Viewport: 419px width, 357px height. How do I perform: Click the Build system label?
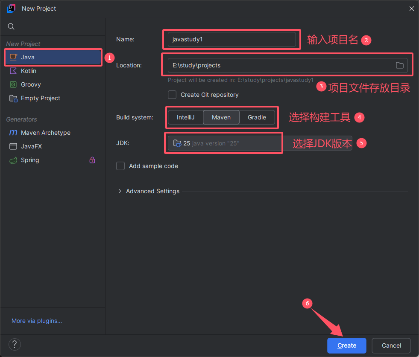click(x=135, y=117)
